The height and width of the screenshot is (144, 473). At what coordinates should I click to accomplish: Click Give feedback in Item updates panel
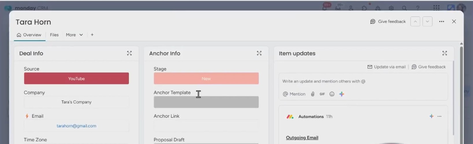[429, 67]
